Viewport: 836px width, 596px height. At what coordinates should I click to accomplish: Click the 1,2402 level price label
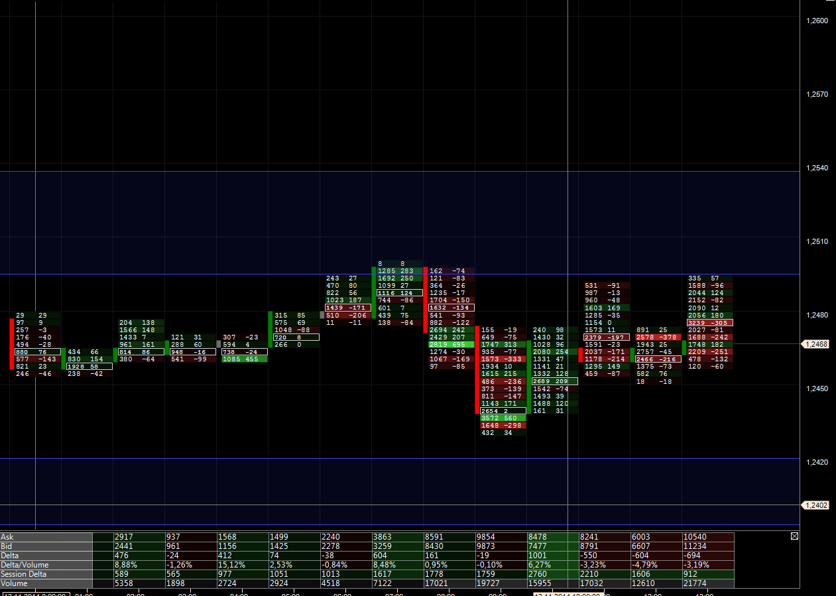(x=816, y=505)
